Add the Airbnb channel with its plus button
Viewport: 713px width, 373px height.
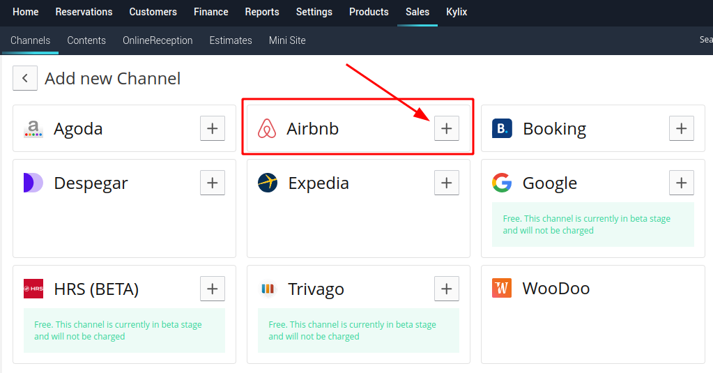(447, 128)
